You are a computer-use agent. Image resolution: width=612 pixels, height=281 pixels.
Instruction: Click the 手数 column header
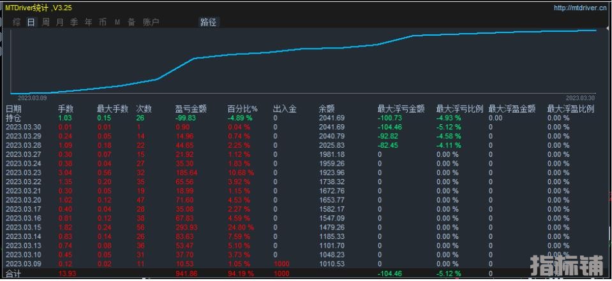click(66, 109)
